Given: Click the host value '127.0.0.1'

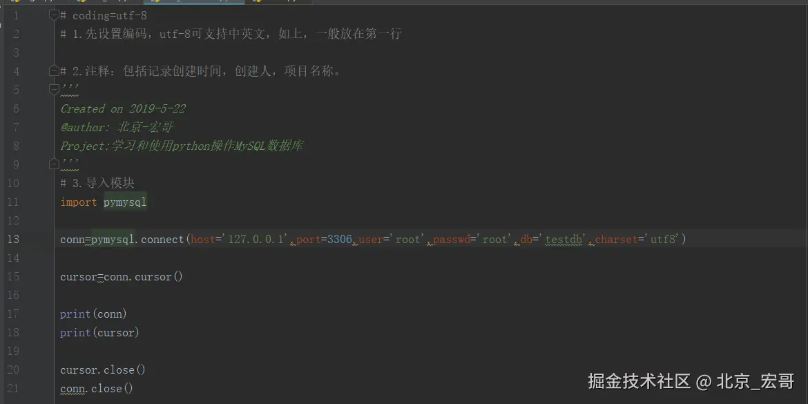Looking at the screenshot, I should (x=256, y=239).
